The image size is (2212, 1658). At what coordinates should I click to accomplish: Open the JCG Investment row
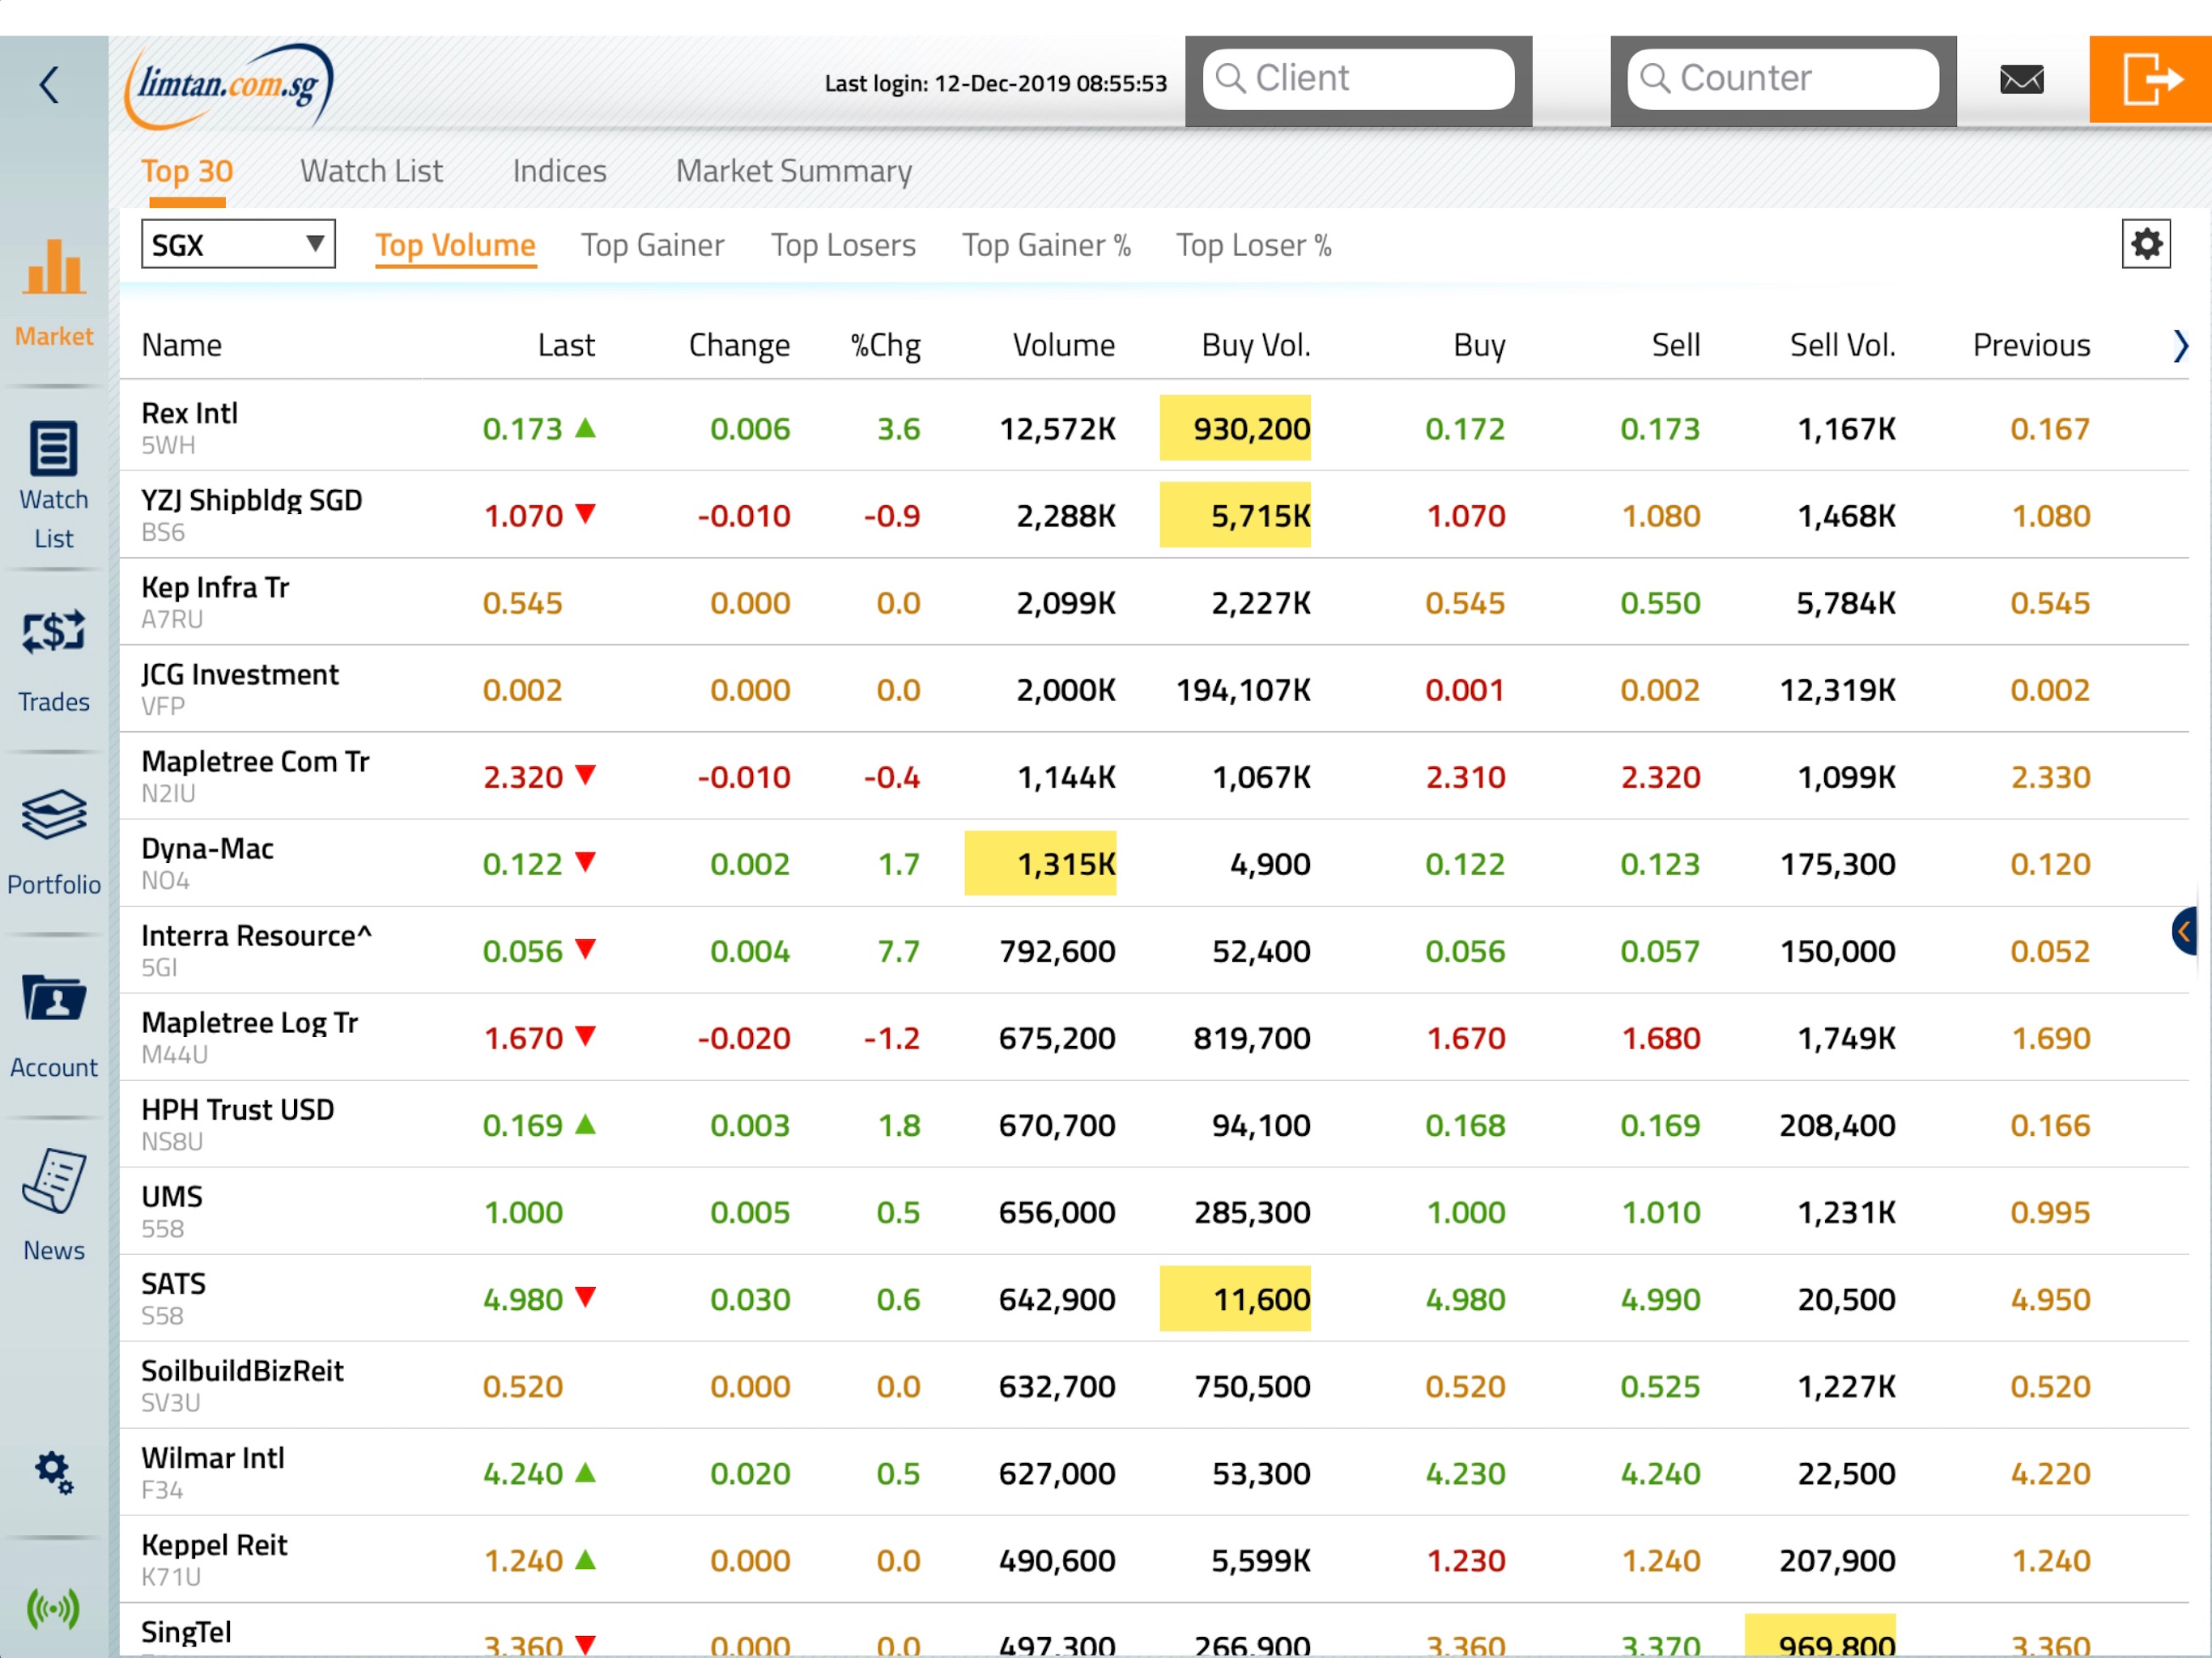1154,688
